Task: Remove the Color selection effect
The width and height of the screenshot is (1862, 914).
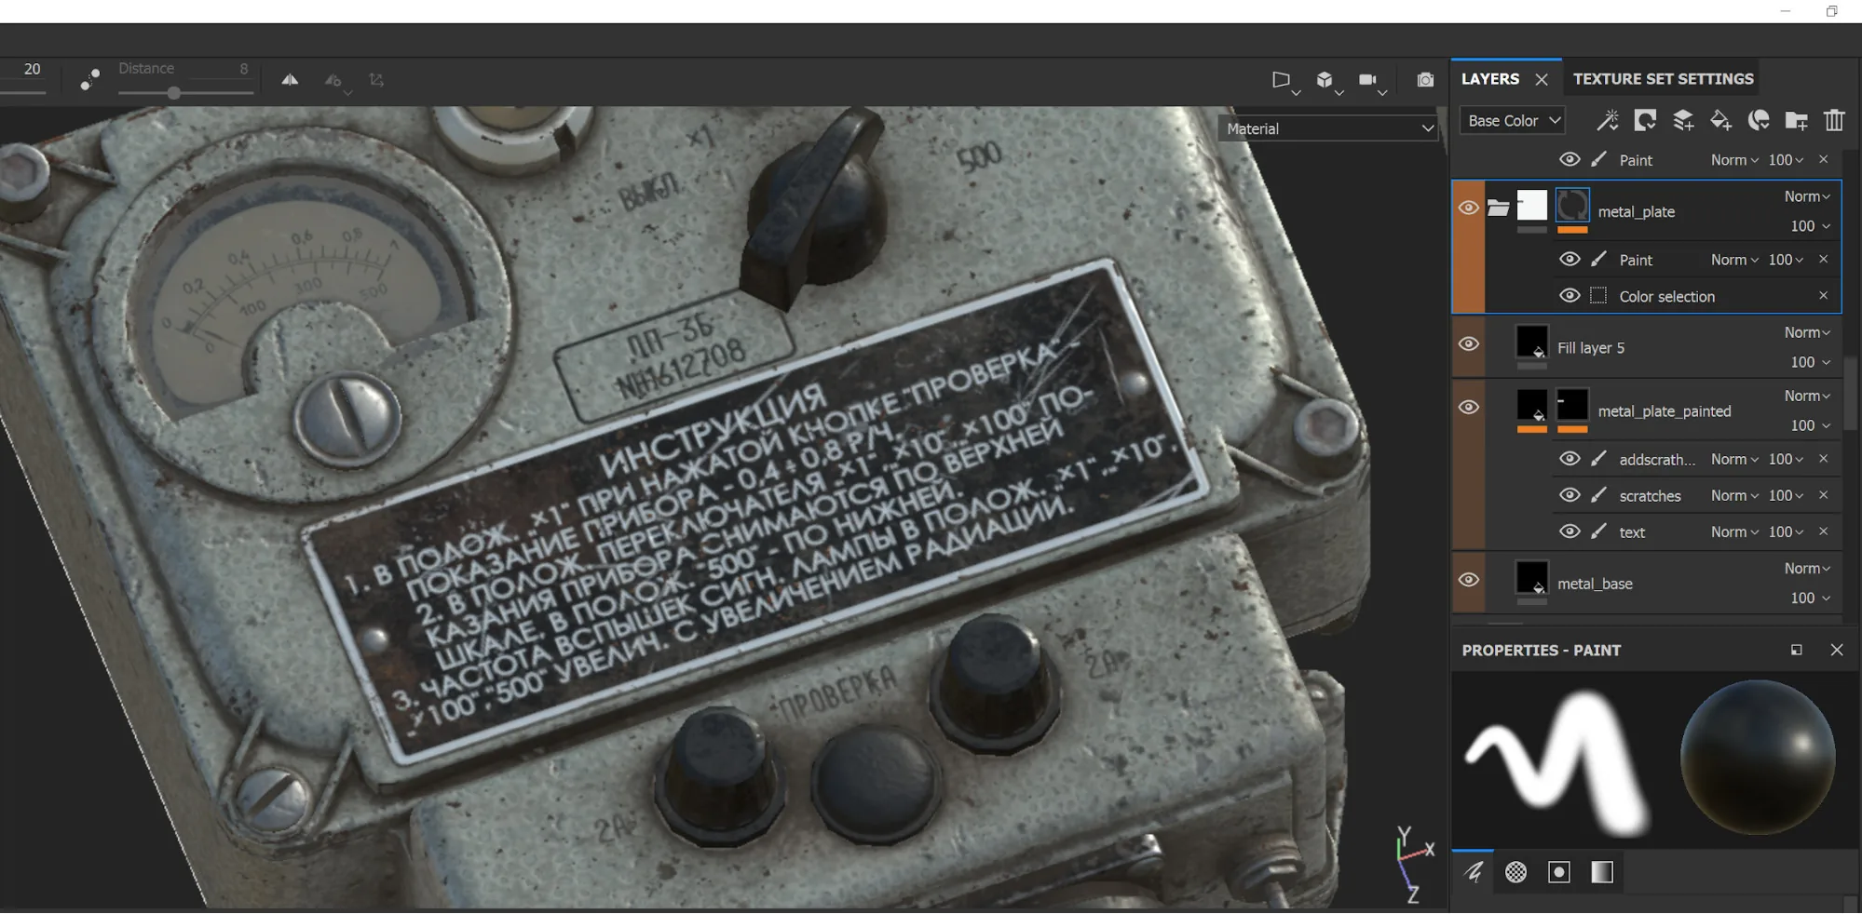Action: coord(1823,295)
